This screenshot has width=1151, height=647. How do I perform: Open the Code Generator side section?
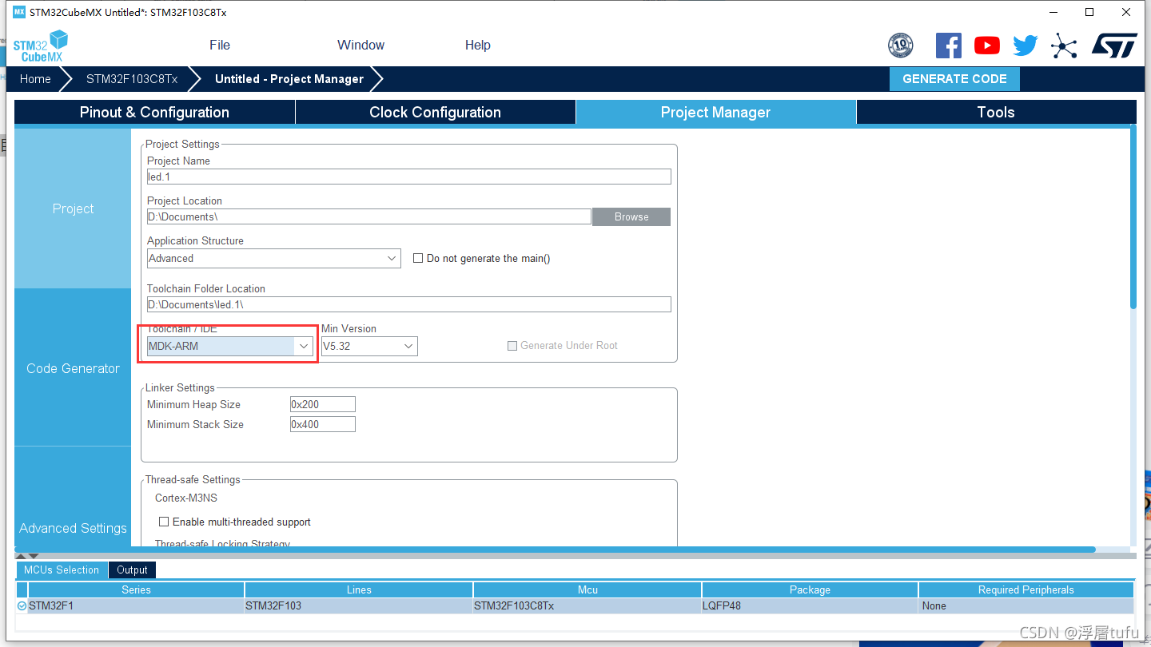73,368
